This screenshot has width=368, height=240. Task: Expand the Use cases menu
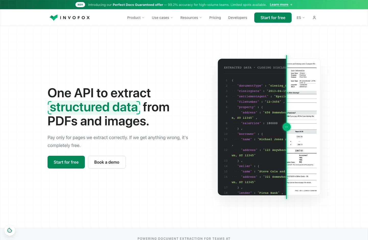[162, 18]
